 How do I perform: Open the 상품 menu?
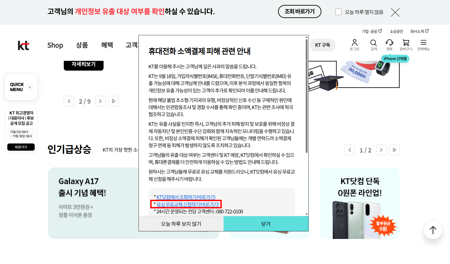coord(82,45)
